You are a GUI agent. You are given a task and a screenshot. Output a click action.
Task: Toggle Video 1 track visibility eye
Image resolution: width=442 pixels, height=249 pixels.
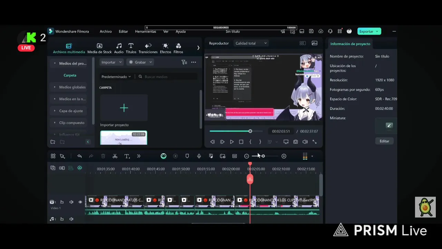[x=80, y=202]
